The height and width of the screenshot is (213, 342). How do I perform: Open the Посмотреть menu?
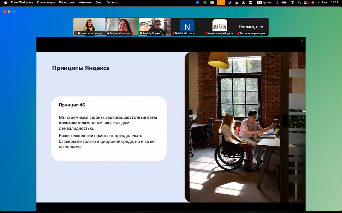coord(67,2)
